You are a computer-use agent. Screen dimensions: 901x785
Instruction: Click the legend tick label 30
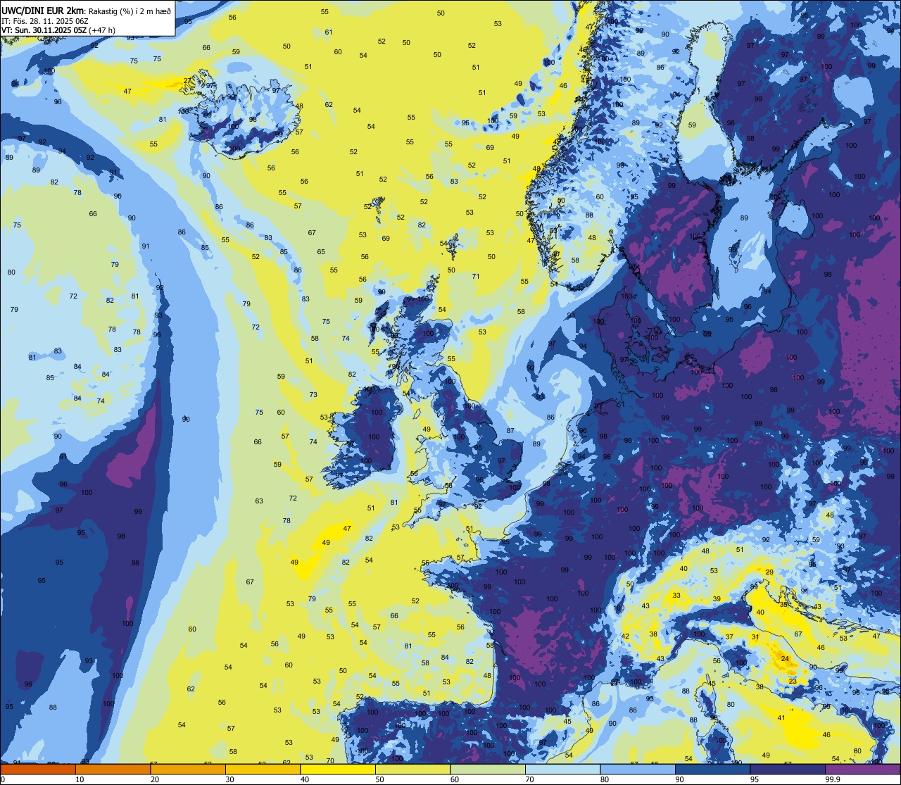pyautogui.click(x=229, y=779)
